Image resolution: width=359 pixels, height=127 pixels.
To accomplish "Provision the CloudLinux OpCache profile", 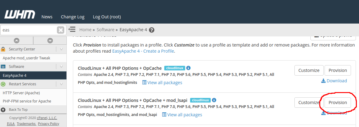I will click(338, 70).
